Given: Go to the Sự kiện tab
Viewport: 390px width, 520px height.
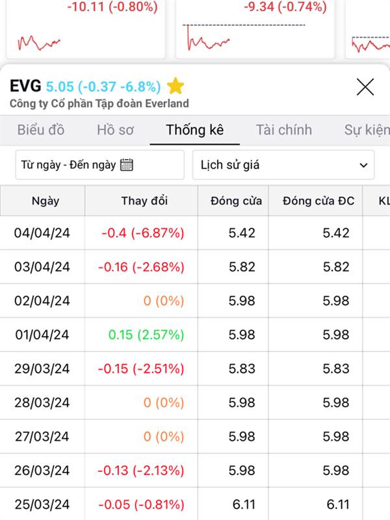Looking at the screenshot, I should click(x=367, y=130).
